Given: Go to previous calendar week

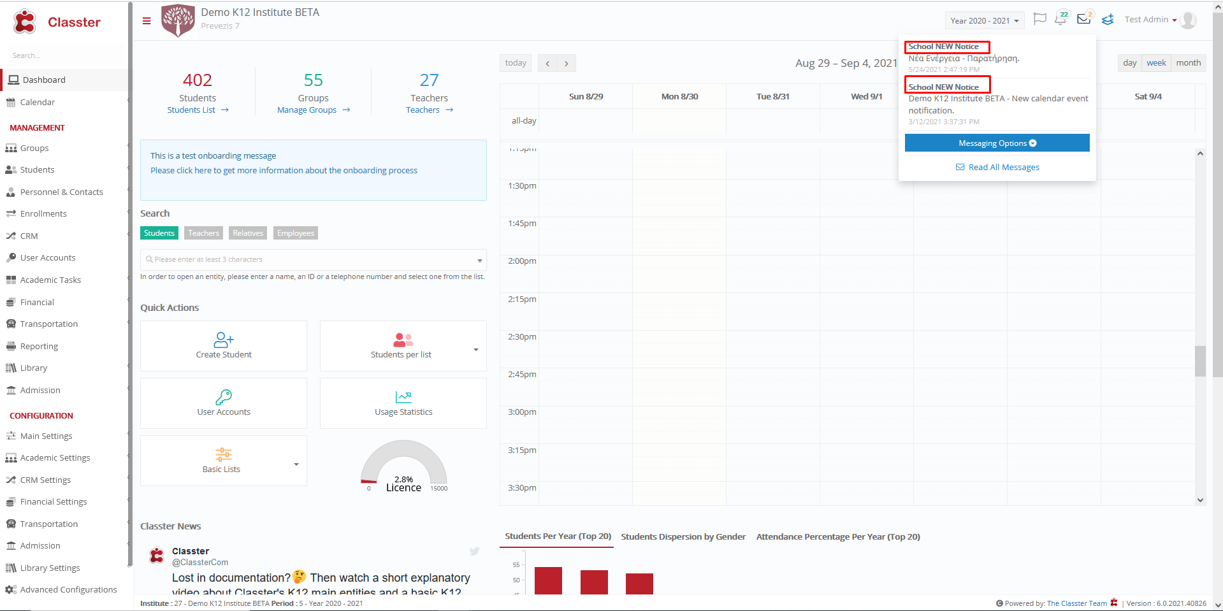Looking at the screenshot, I should pyautogui.click(x=547, y=63).
